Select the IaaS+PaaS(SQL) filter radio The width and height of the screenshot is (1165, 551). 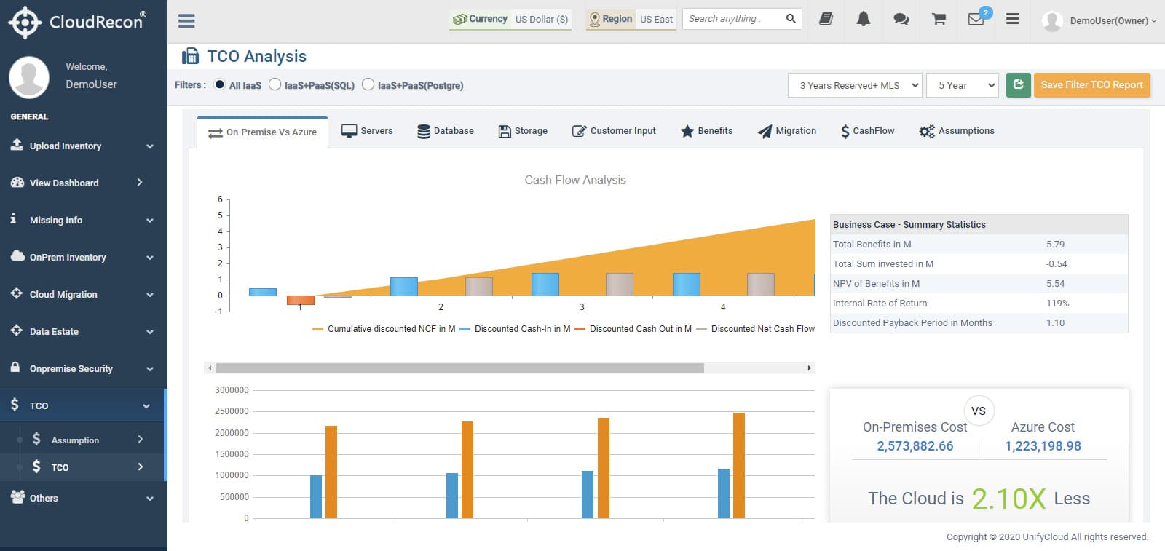pyautogui.click(x=275, y=84)
